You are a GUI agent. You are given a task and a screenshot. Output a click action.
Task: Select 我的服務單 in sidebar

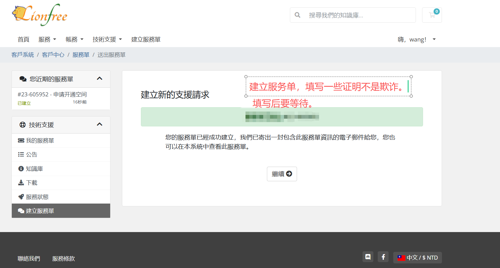61,140
